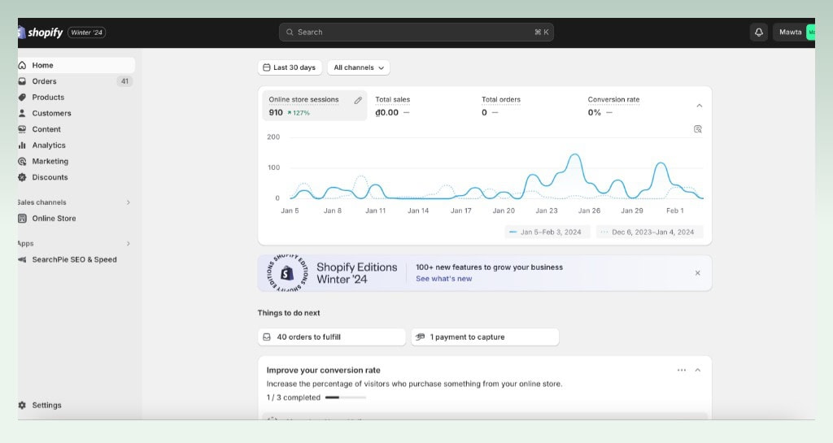Select the Total sales metric
The width and height of the screenshot is (833, 443).
point(421,106)
